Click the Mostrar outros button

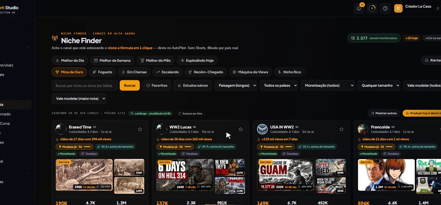(x=384, y=113)
